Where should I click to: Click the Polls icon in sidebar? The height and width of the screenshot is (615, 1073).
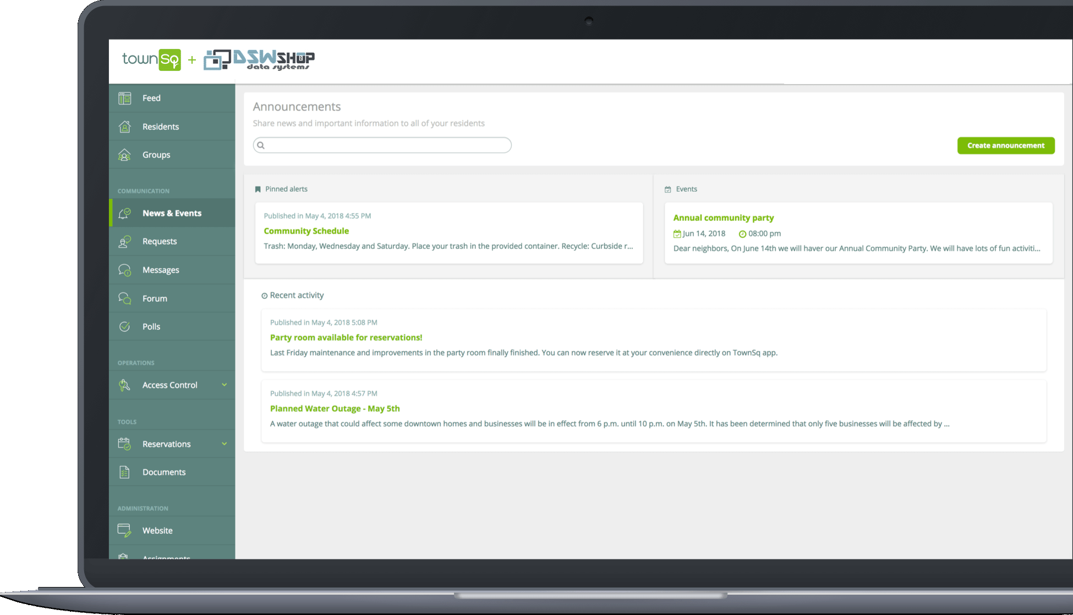pyautogui.click(x=124, y=326)
